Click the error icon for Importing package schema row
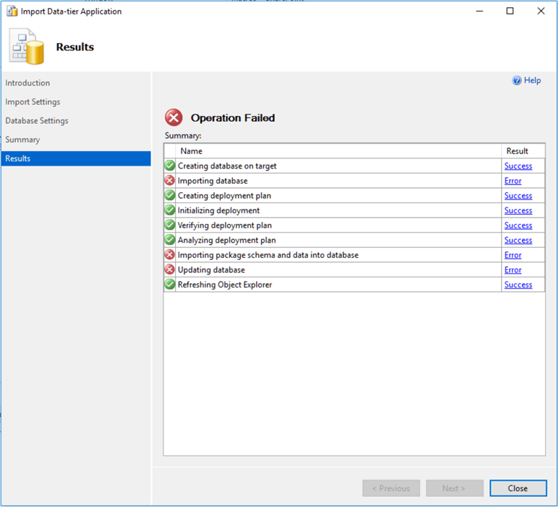 click(x=170, y=255)
